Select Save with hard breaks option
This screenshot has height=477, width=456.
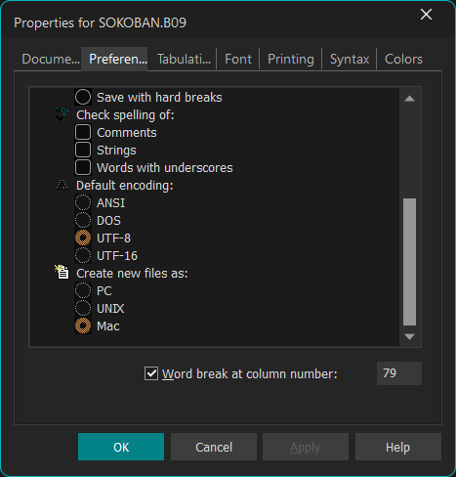pos(83,97)
